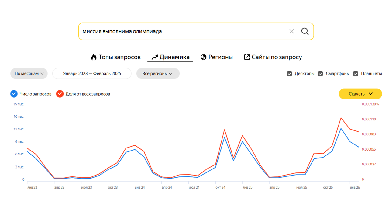Open the Топы запросов tab

click(116, 57)
